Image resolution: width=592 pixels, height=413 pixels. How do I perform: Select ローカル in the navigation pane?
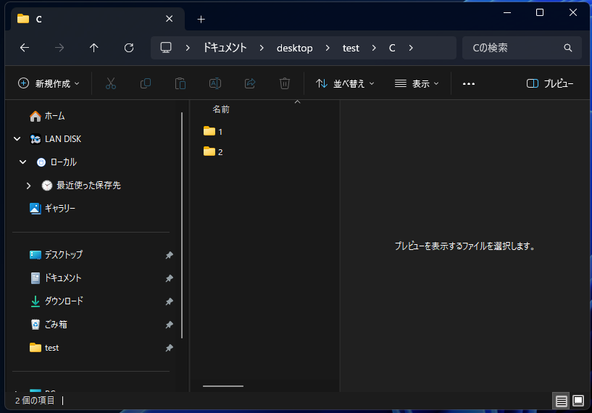point(64,162)
